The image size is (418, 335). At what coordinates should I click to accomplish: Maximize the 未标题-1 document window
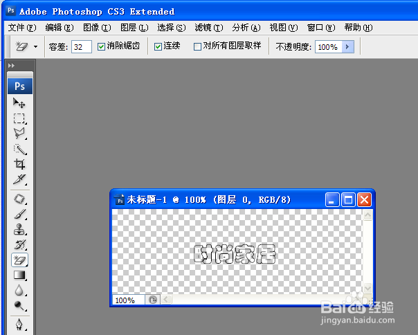pyautogui.click(x=348, y=200)
